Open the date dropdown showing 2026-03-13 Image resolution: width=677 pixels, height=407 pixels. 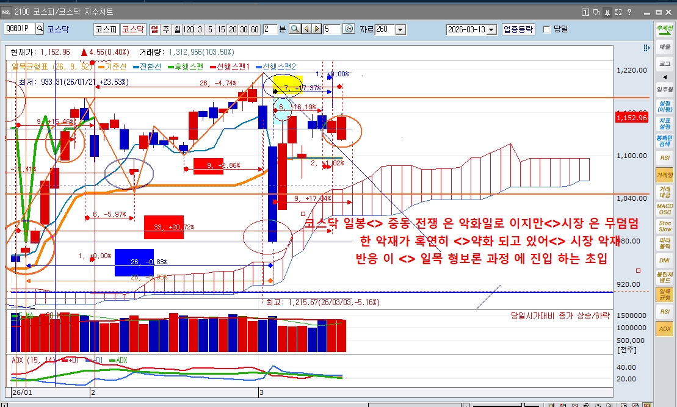click(x=492, y=29)
